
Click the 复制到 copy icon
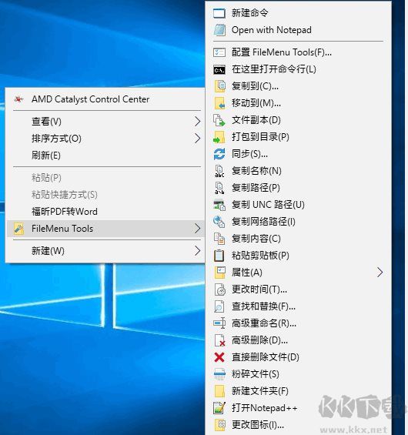[x=219, y=86]
